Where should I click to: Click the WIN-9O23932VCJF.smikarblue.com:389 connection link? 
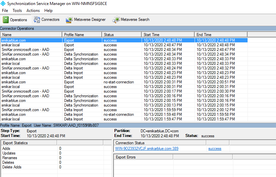(x=147, y=149)
